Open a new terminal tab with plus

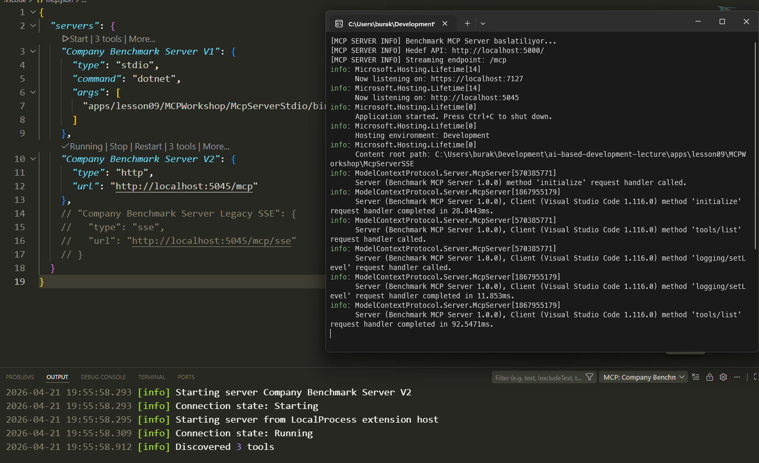pos(467,24)
